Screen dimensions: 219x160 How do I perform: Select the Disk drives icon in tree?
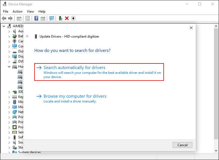tap(15, 52)
